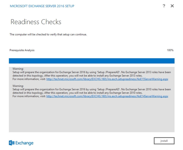
Task: Open the NoE14ServerWarning.aspx link
Action: pyautogui.click(x=107, y=96)
